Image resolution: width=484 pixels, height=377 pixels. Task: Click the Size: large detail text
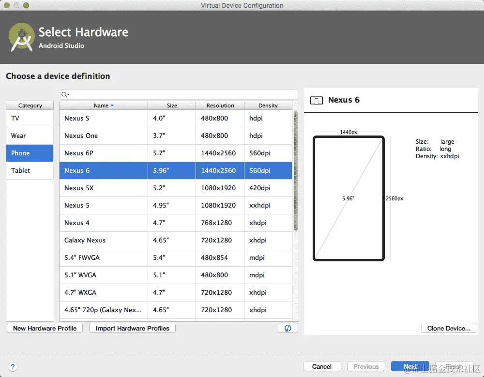(x=435, y=142)
